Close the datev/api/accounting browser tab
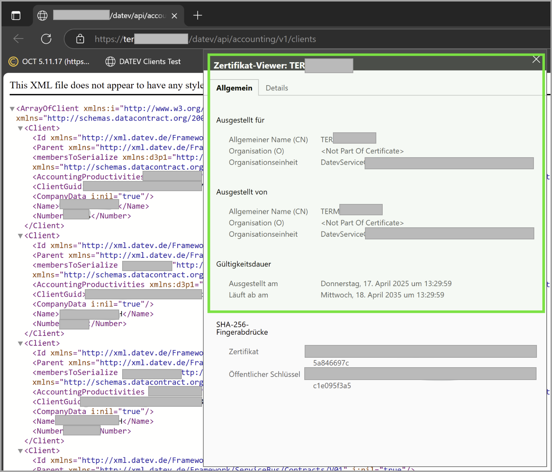 (174, 16)
